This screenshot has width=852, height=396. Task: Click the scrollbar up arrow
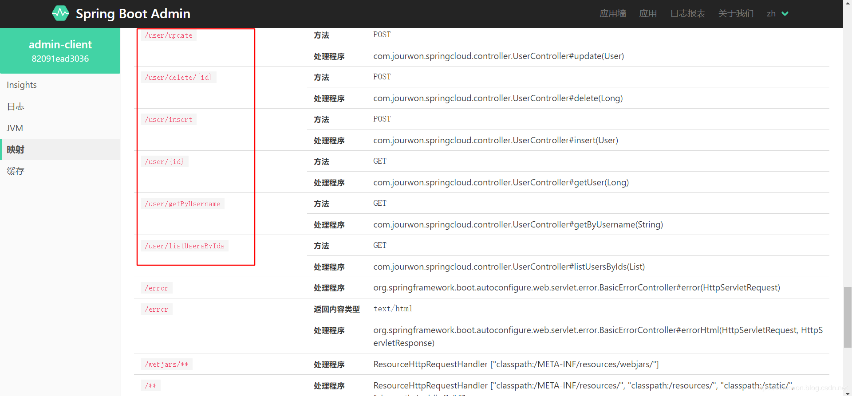pos(848,4)
